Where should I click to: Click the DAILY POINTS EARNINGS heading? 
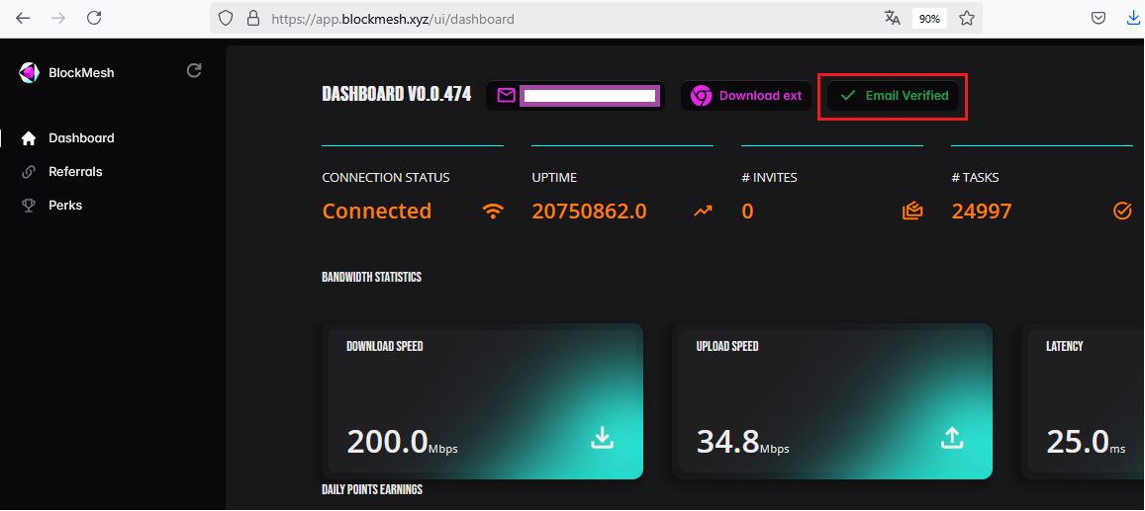(x=372, y=489)
